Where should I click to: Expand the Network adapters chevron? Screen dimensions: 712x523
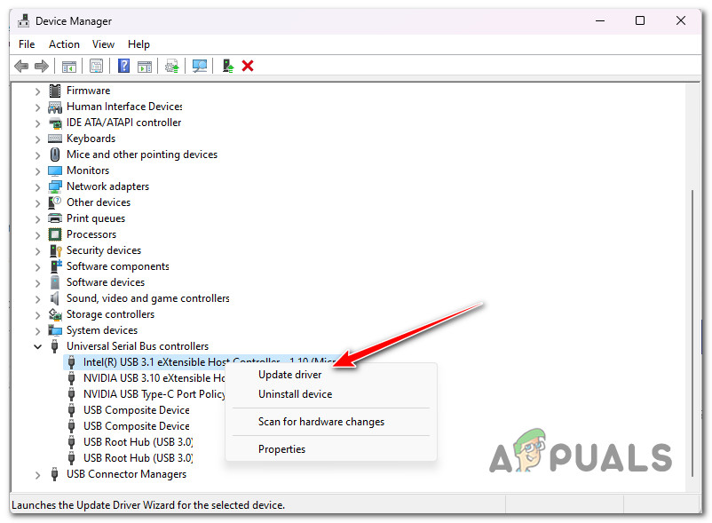(37, 187)
